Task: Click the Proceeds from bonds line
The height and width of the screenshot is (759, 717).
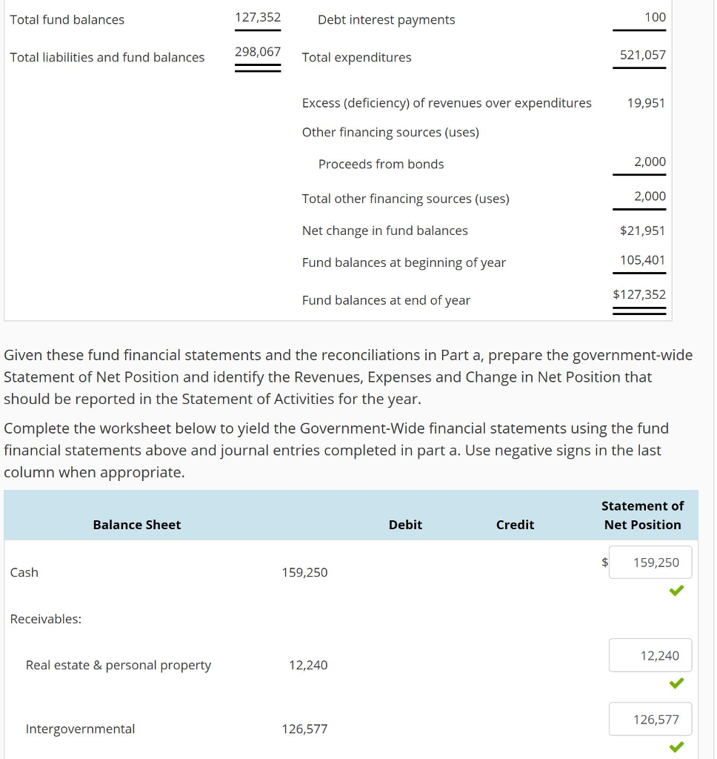Action: tap(381, 164)
